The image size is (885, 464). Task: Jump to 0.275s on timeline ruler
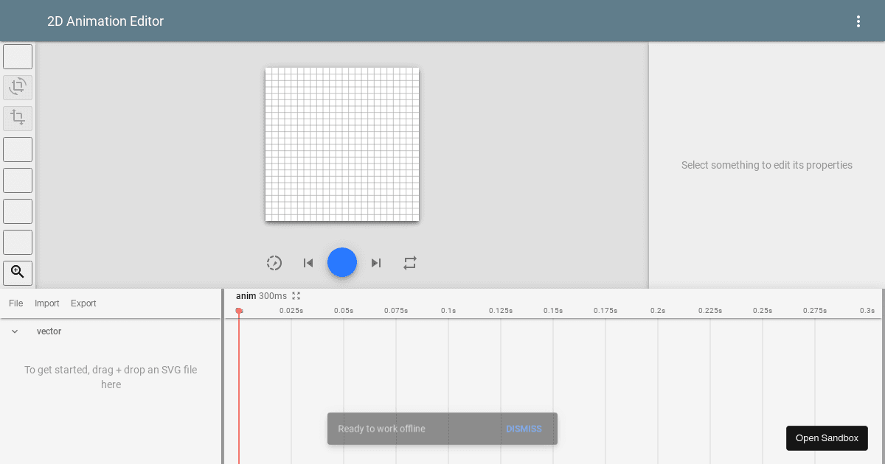click(x=815, y=311)
